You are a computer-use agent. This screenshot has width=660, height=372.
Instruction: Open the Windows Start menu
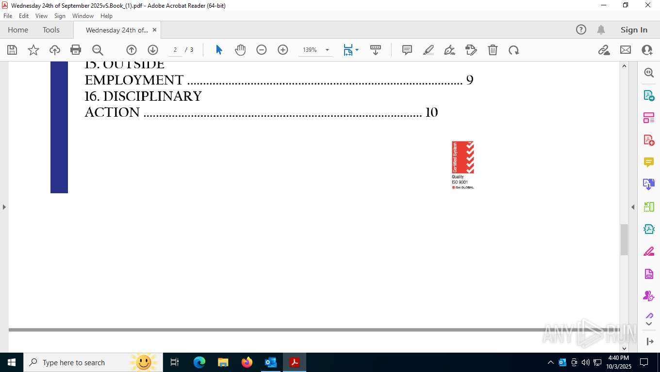12,362
